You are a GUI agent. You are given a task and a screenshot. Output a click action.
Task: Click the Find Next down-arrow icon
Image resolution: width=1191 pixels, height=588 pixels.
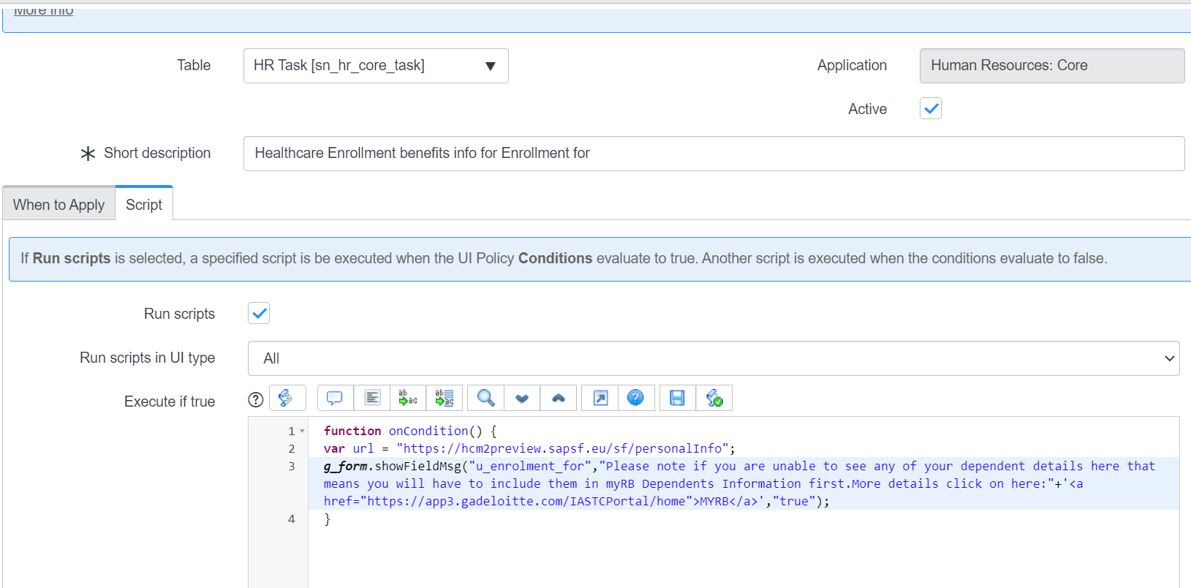[x=522, y=398]
